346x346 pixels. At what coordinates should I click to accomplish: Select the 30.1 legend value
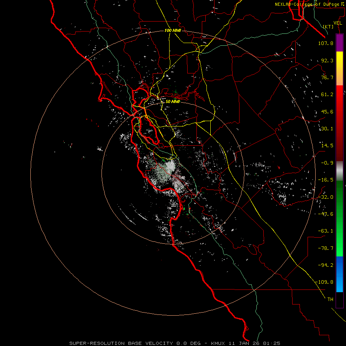tap(327, 129)
